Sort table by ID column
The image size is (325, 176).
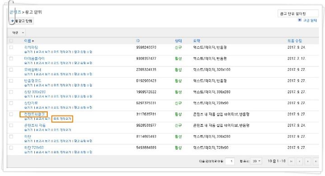[x=138, y=41]
